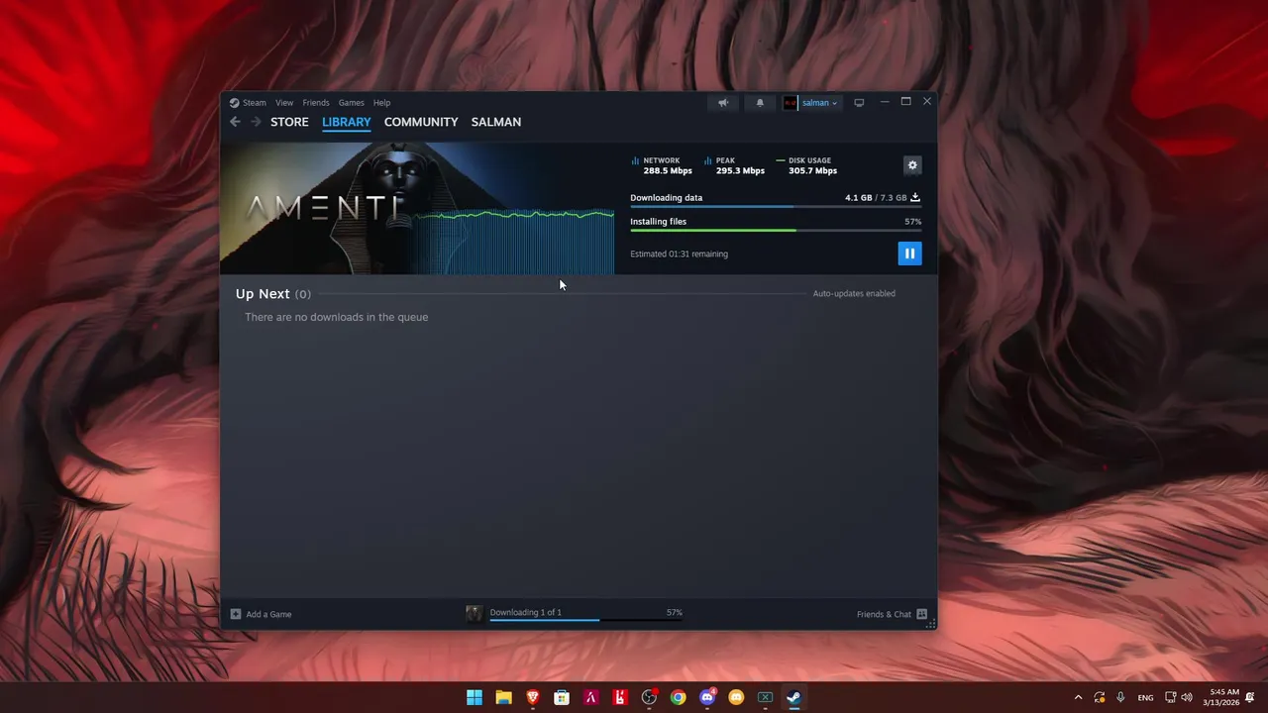Switch to the COMMUNITY tab

421,122
